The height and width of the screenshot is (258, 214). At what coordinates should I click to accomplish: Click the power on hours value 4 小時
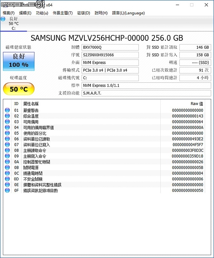tap(195, 78)
